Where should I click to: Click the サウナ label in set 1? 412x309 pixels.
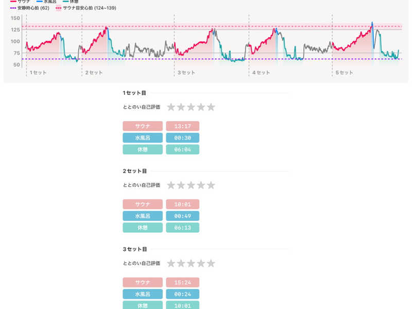[143, 126]
